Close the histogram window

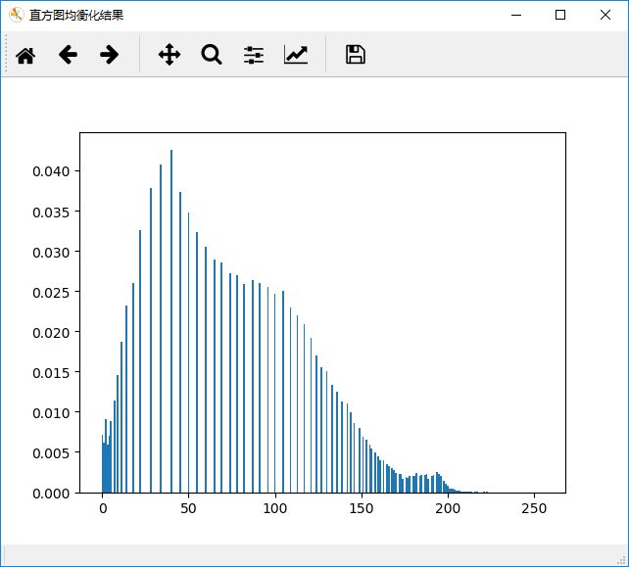605,16
